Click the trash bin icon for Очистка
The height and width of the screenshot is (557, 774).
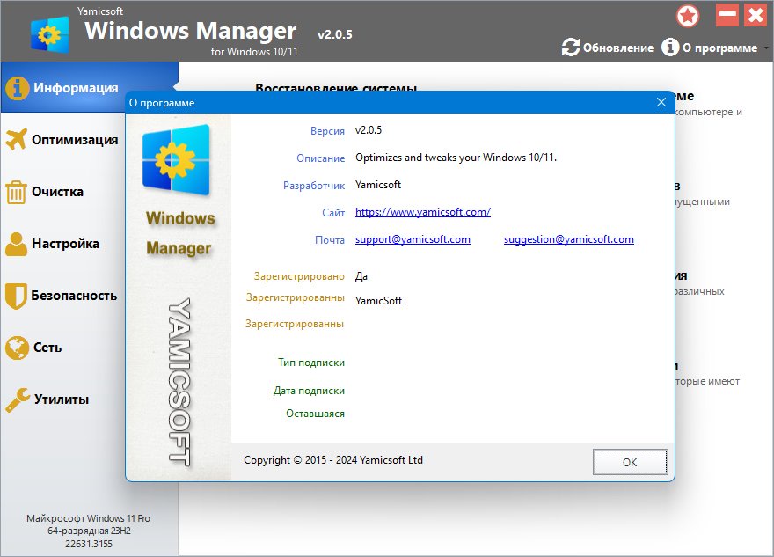click(x=16, y=192)
